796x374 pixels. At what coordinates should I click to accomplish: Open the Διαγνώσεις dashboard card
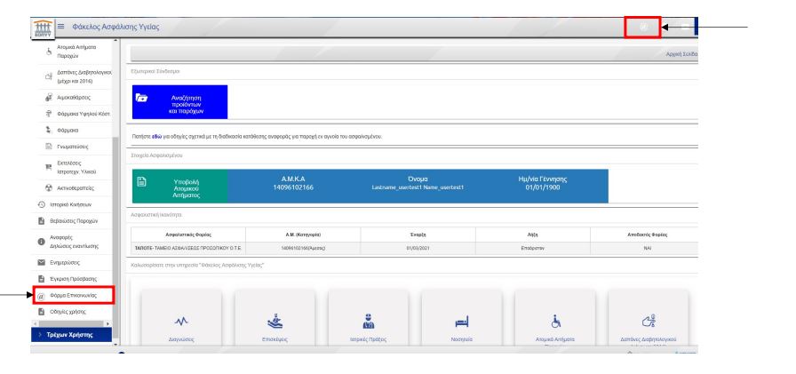[x=181, y=320]
